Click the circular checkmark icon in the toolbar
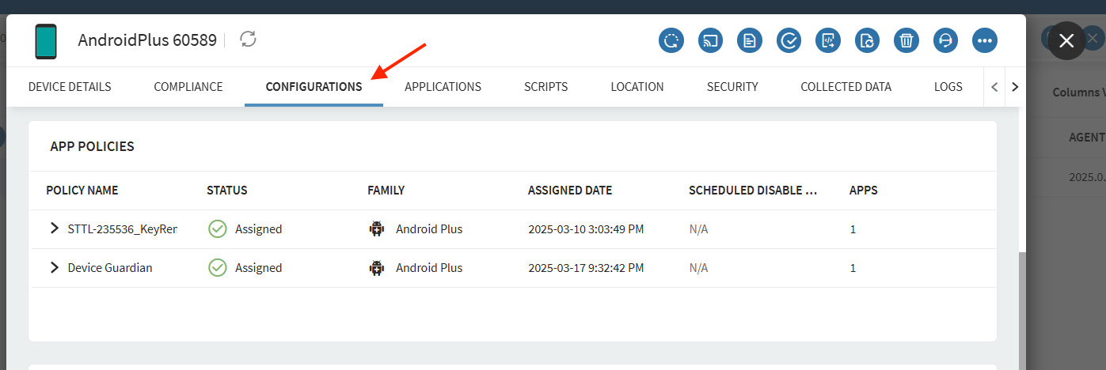Viewport: 1106px width, 370px height. pyautogui.click(x=789, y=40)
